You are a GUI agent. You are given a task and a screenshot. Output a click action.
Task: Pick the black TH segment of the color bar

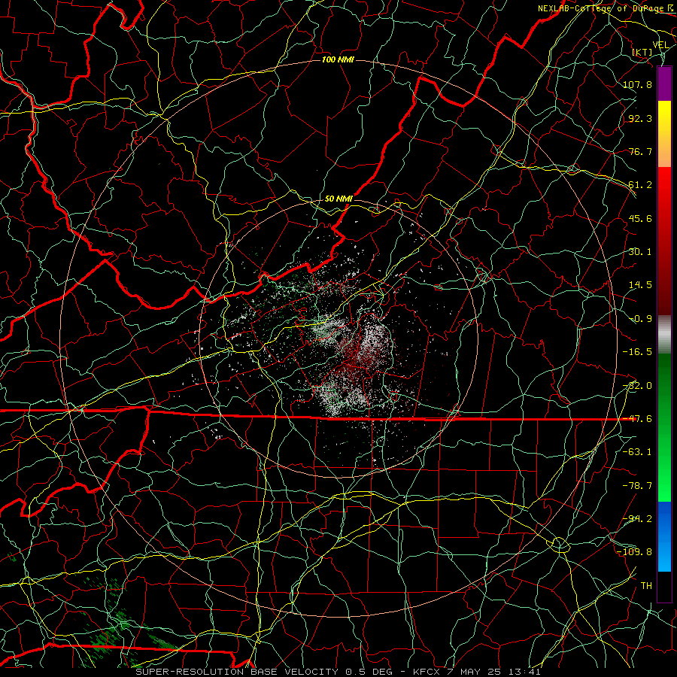point(664,586)
